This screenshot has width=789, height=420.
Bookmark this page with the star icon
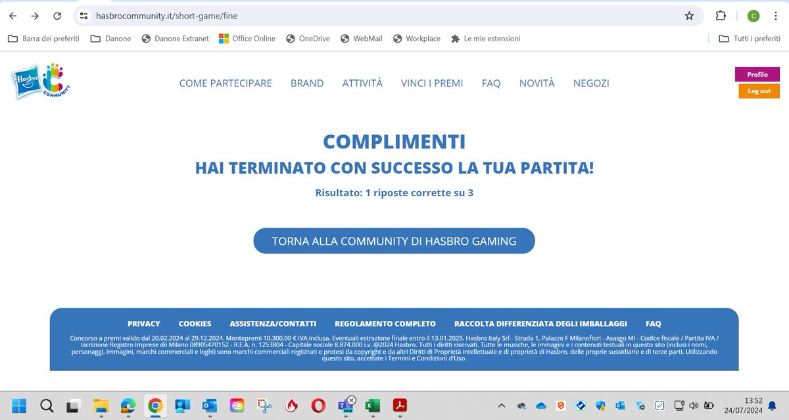[x=689, y=16]
